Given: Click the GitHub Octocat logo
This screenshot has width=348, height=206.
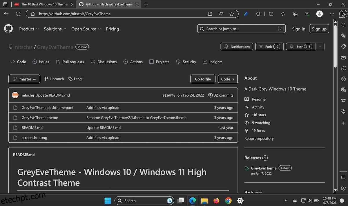Looking at the screenshot, I should coord(8,29).
